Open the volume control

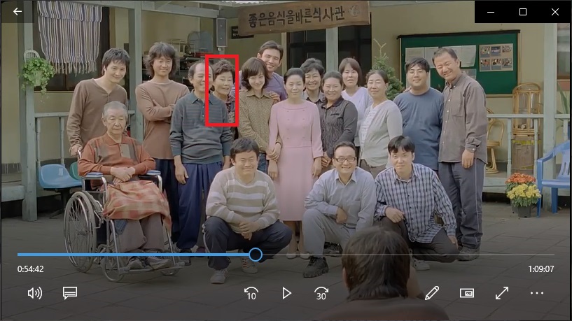(35, 293)
